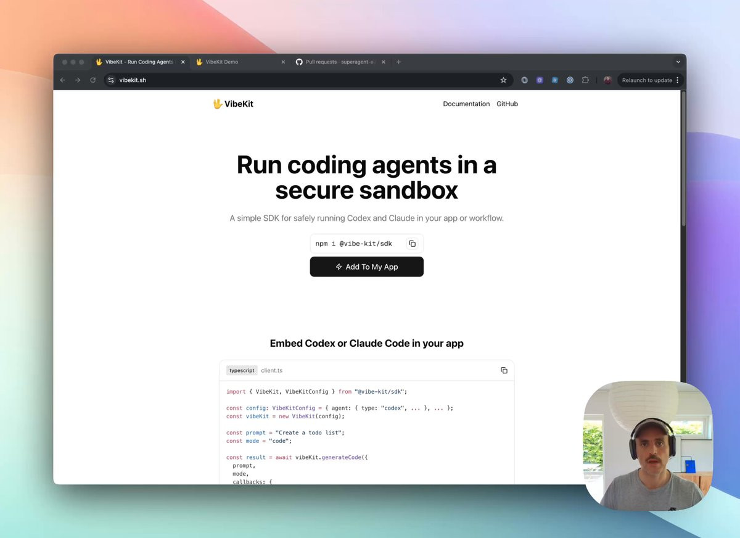Open Chrome's three-dot menu
Screen dimensions: 740x538
[x=678, y=80]
